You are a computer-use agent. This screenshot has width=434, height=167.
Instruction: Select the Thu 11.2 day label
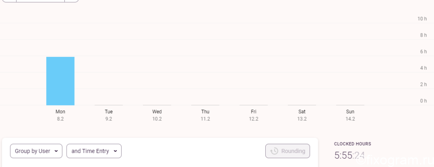pyautogui.click(x=205, y=115)
